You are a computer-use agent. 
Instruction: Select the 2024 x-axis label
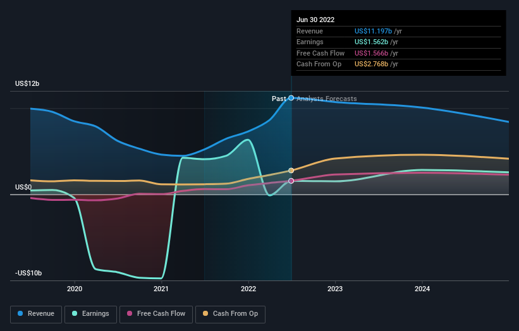[x=422, y=289]
